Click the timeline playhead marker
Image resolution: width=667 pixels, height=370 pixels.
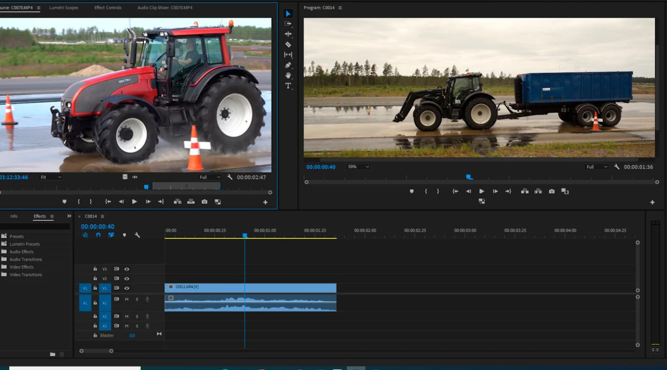pos(245,236)
